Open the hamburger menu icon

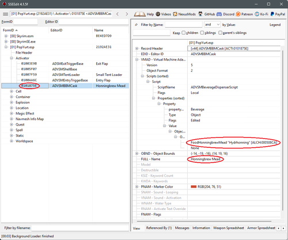(x=6, y=14)
